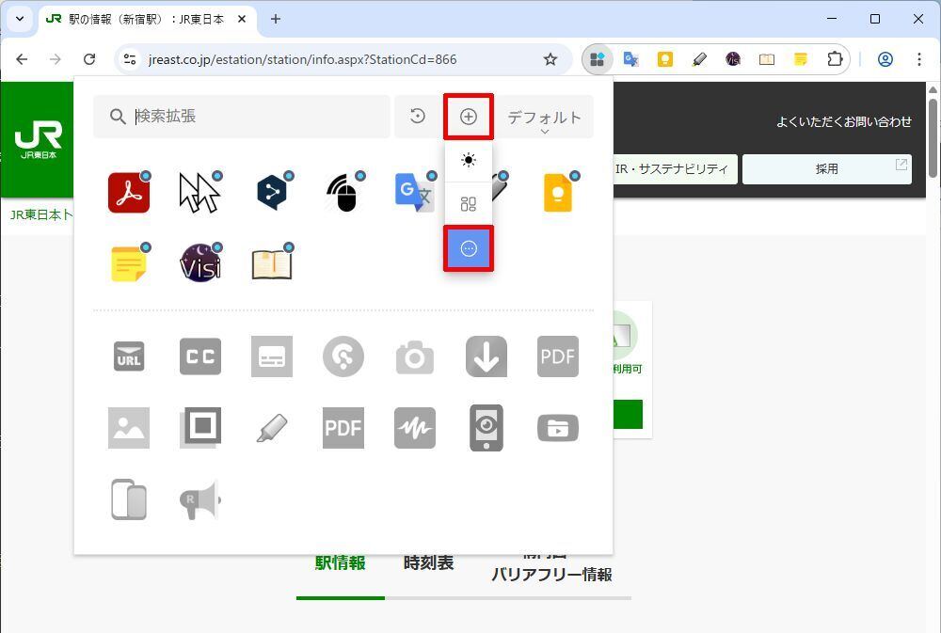
Task: Switch layout with the grid view option
Action: pos(468,204)
